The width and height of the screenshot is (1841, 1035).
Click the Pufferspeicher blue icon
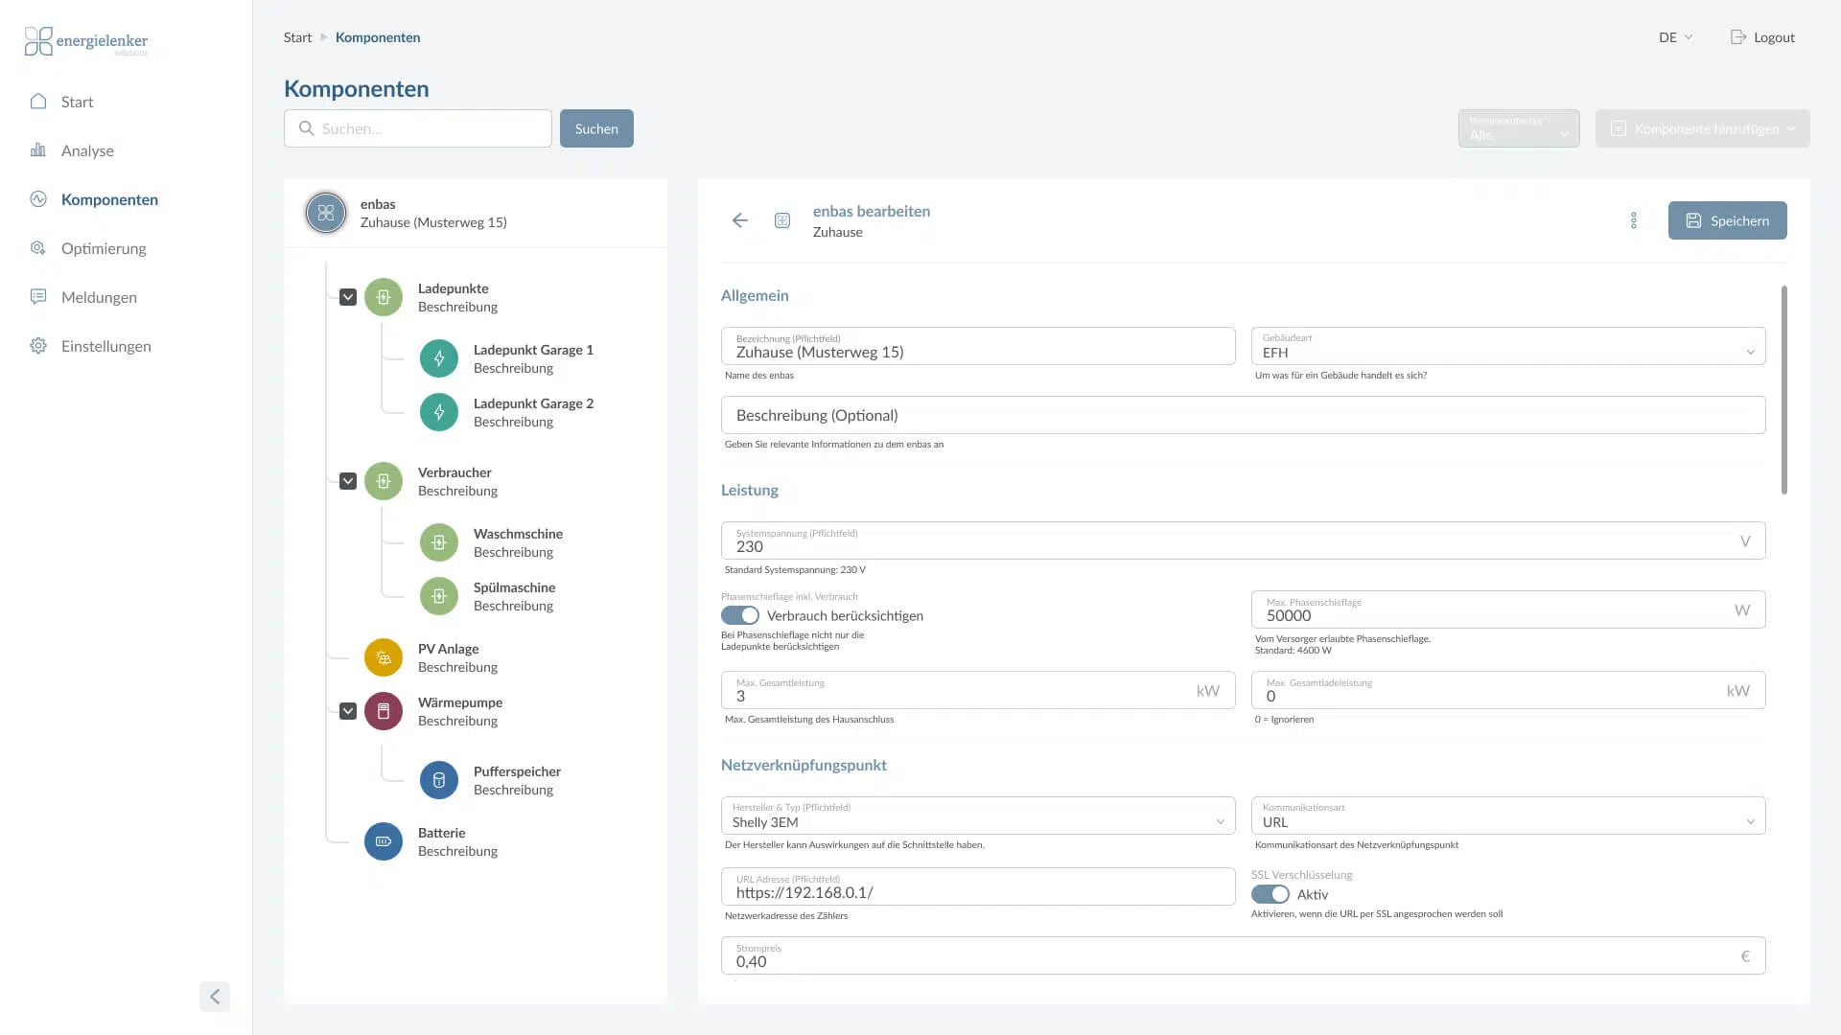[x=439, y=780]
